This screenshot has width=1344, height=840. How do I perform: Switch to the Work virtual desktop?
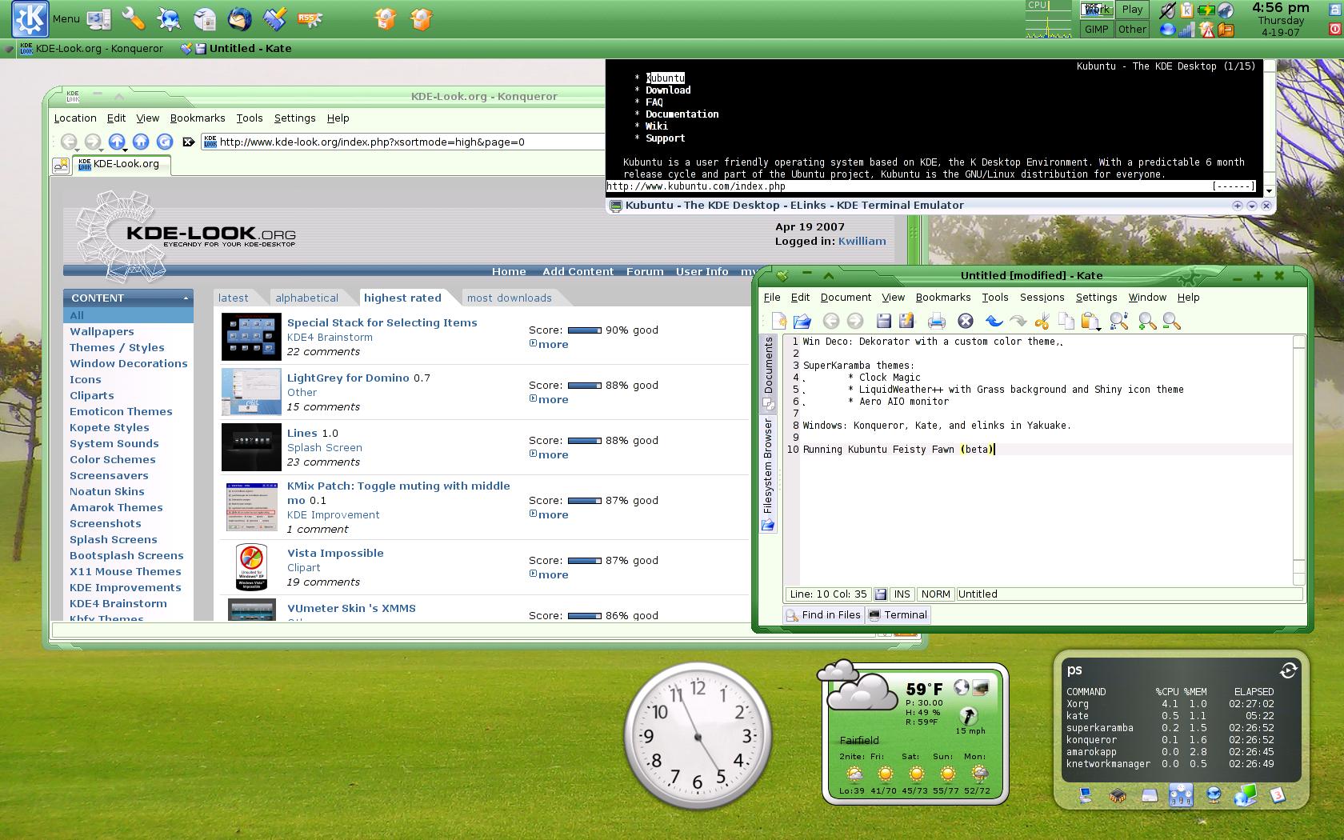[x=1096, y=10]
